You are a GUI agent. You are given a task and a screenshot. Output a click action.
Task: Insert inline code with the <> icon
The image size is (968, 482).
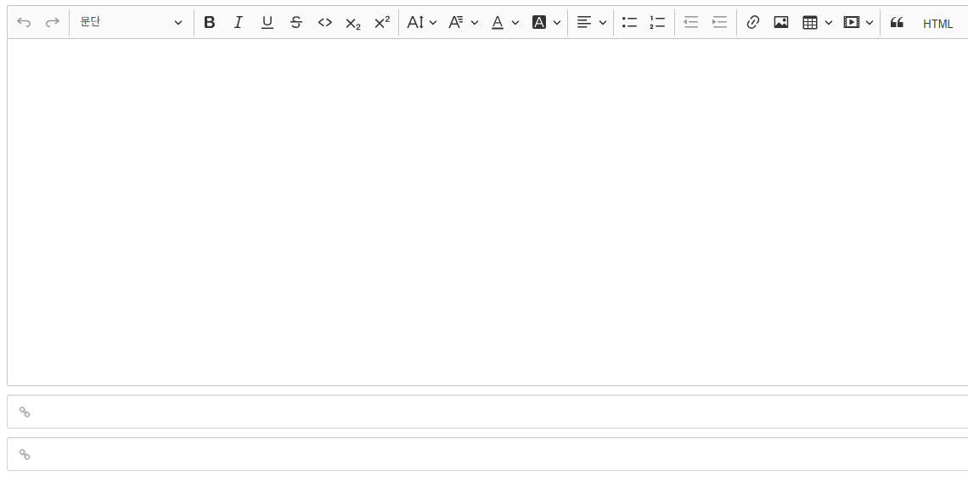(x=325, y=23)
